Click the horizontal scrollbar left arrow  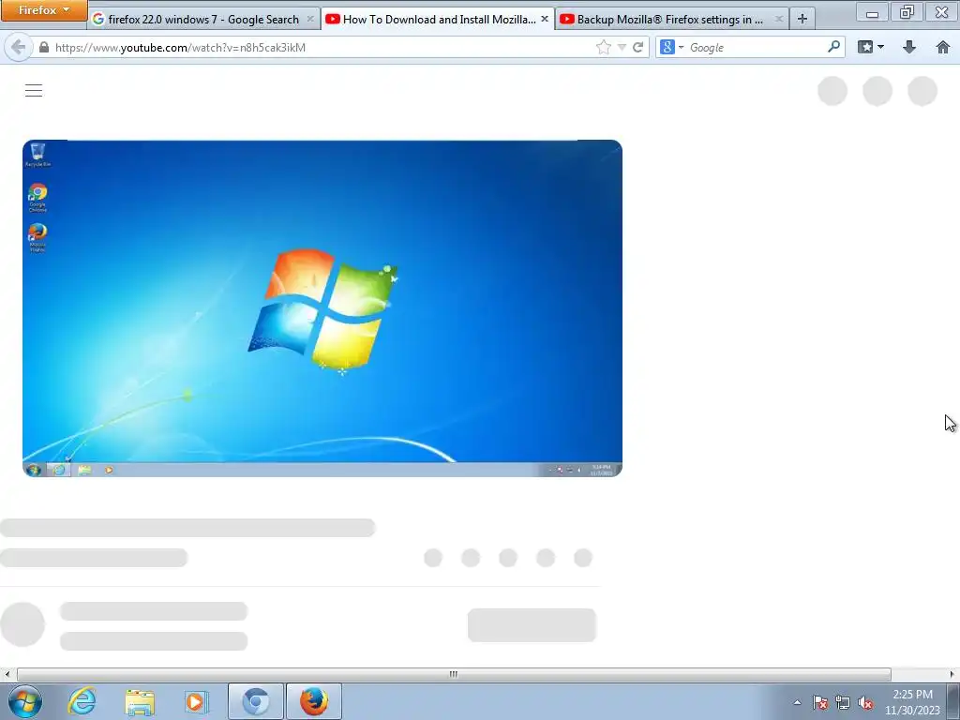(x=7, y=674)
